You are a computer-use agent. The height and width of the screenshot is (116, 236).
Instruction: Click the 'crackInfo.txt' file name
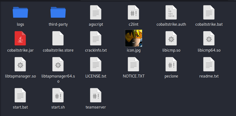(x=96, y=50)
